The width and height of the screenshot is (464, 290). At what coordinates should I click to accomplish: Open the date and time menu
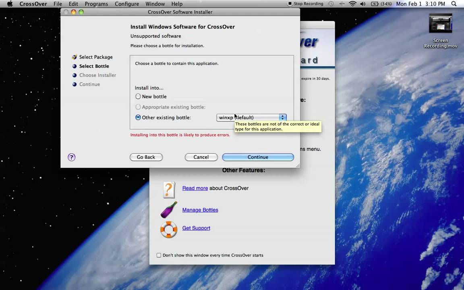(x=420, y=4)
